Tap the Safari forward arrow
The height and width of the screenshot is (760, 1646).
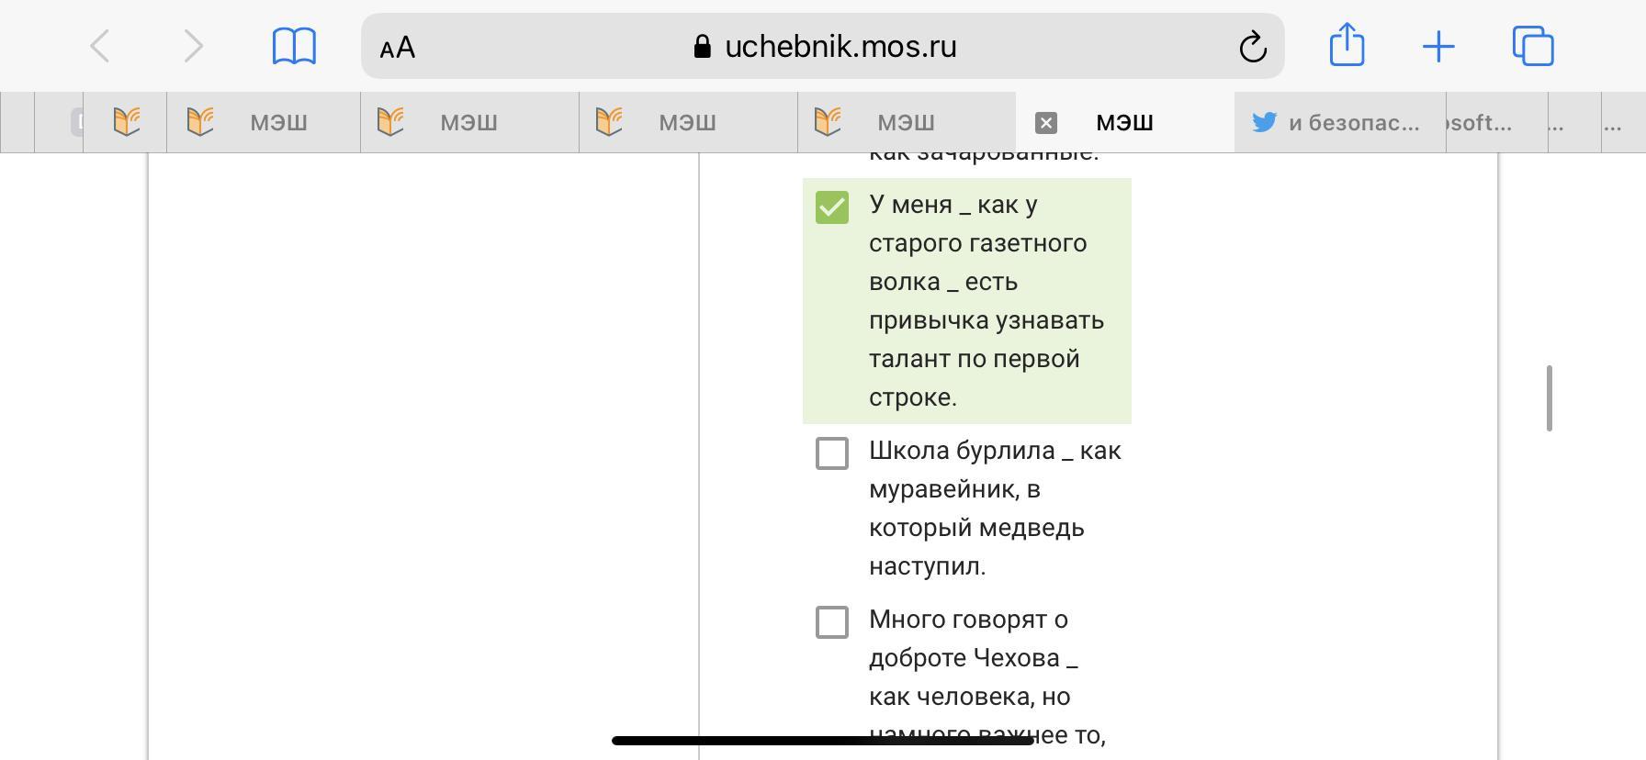click(x=193, y=46)
